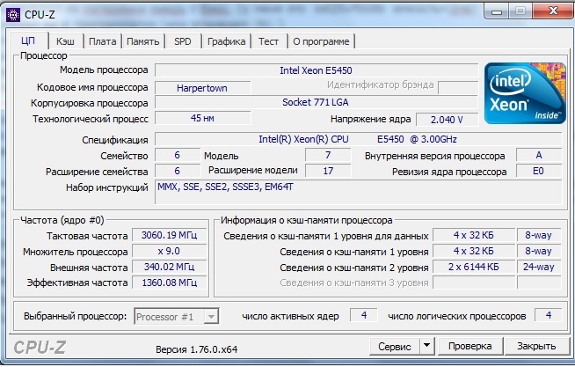Click the Закрыть button
575x367 pixels.
click(x=536, y=346)
